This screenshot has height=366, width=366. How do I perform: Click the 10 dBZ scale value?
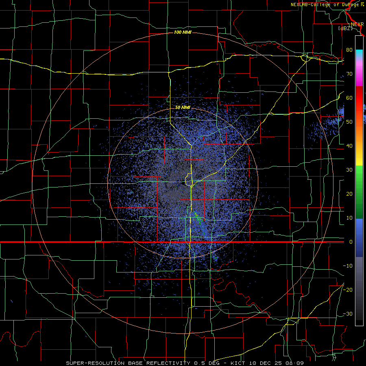click(x=349, y=218)
